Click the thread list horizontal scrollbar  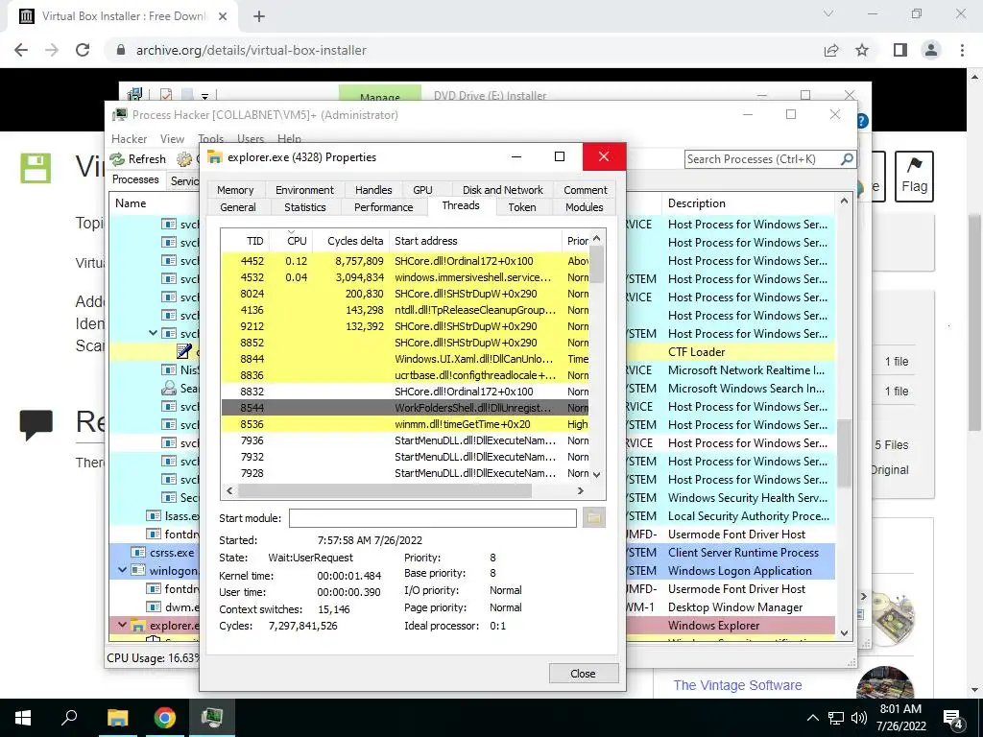(384, 490)
